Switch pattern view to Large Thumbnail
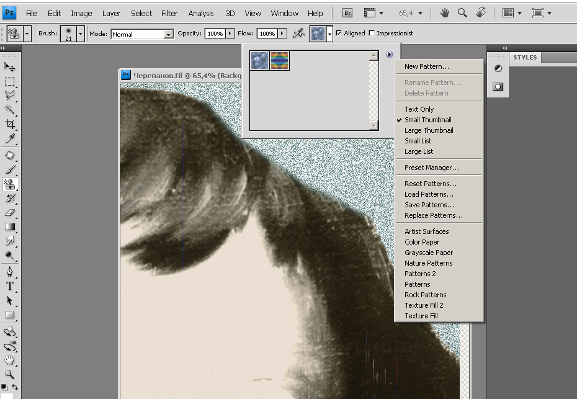Viewport: 577px width, 399px height. [429, 130]
